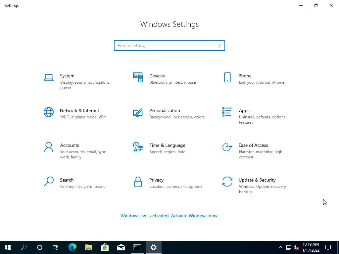
Task: Open the Ease of Access icon
Action: [227, 147]
